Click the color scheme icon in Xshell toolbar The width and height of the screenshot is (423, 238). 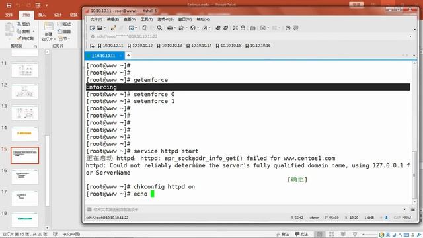pos(181,28)
